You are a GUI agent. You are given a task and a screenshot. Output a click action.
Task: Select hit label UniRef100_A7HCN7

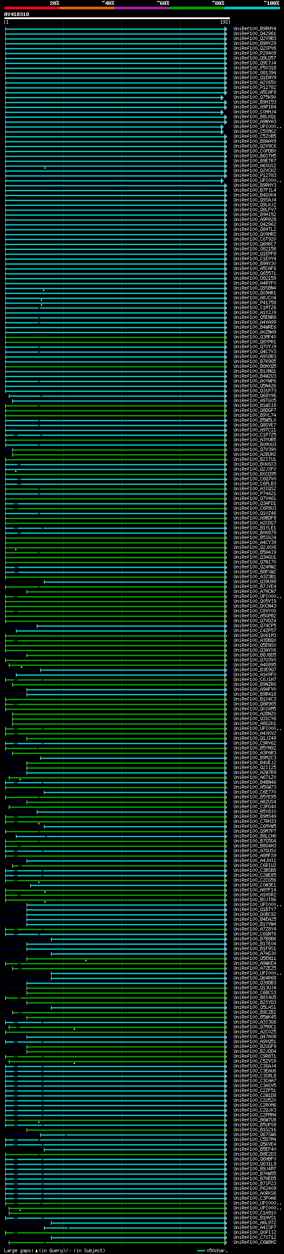point(254,591)
